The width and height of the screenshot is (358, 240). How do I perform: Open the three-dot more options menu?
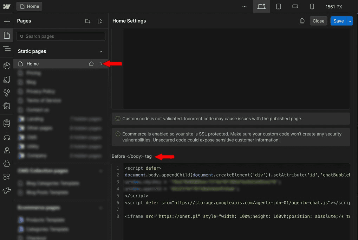point(244,6)
